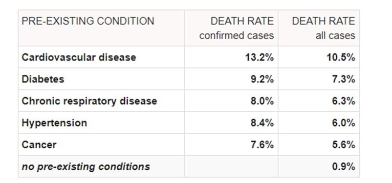Click the no pre-existing conditions label

tap(86, 166)
